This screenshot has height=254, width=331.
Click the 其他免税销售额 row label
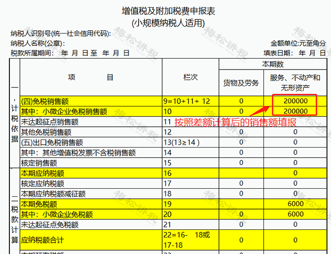(x=46, y=132)
